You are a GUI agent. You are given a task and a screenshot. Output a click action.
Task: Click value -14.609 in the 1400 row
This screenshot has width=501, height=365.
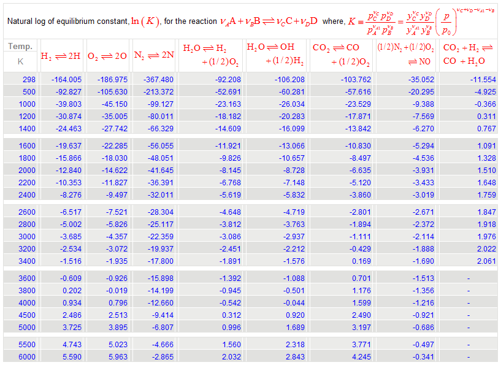(228, 128)
